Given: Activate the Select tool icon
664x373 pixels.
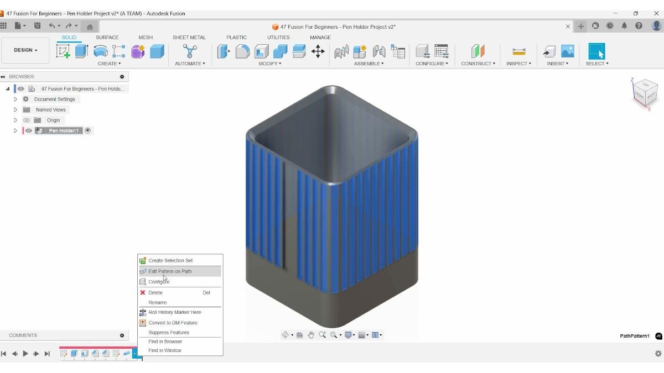Looking at the screenshot, I should click(596, 51).
